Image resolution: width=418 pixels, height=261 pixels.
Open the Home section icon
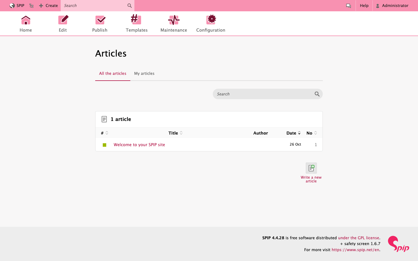(x=26, y=20)
